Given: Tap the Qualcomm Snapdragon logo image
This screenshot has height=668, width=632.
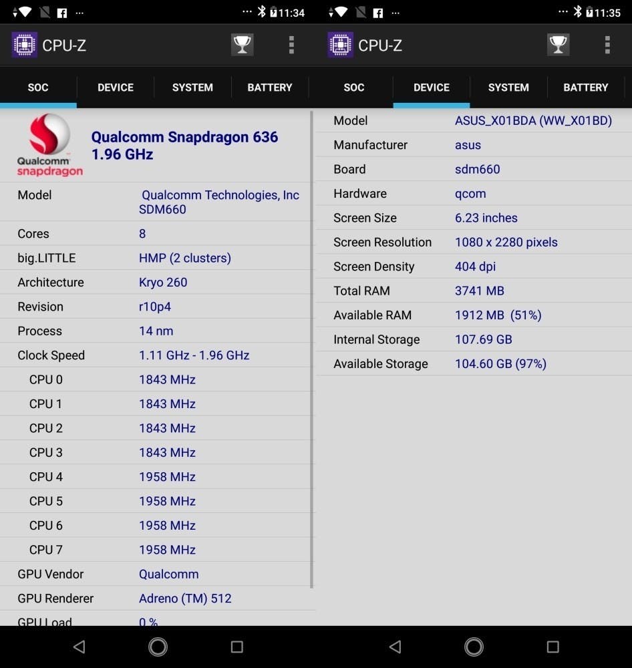Looking at the screenshot, I should 50,145.
